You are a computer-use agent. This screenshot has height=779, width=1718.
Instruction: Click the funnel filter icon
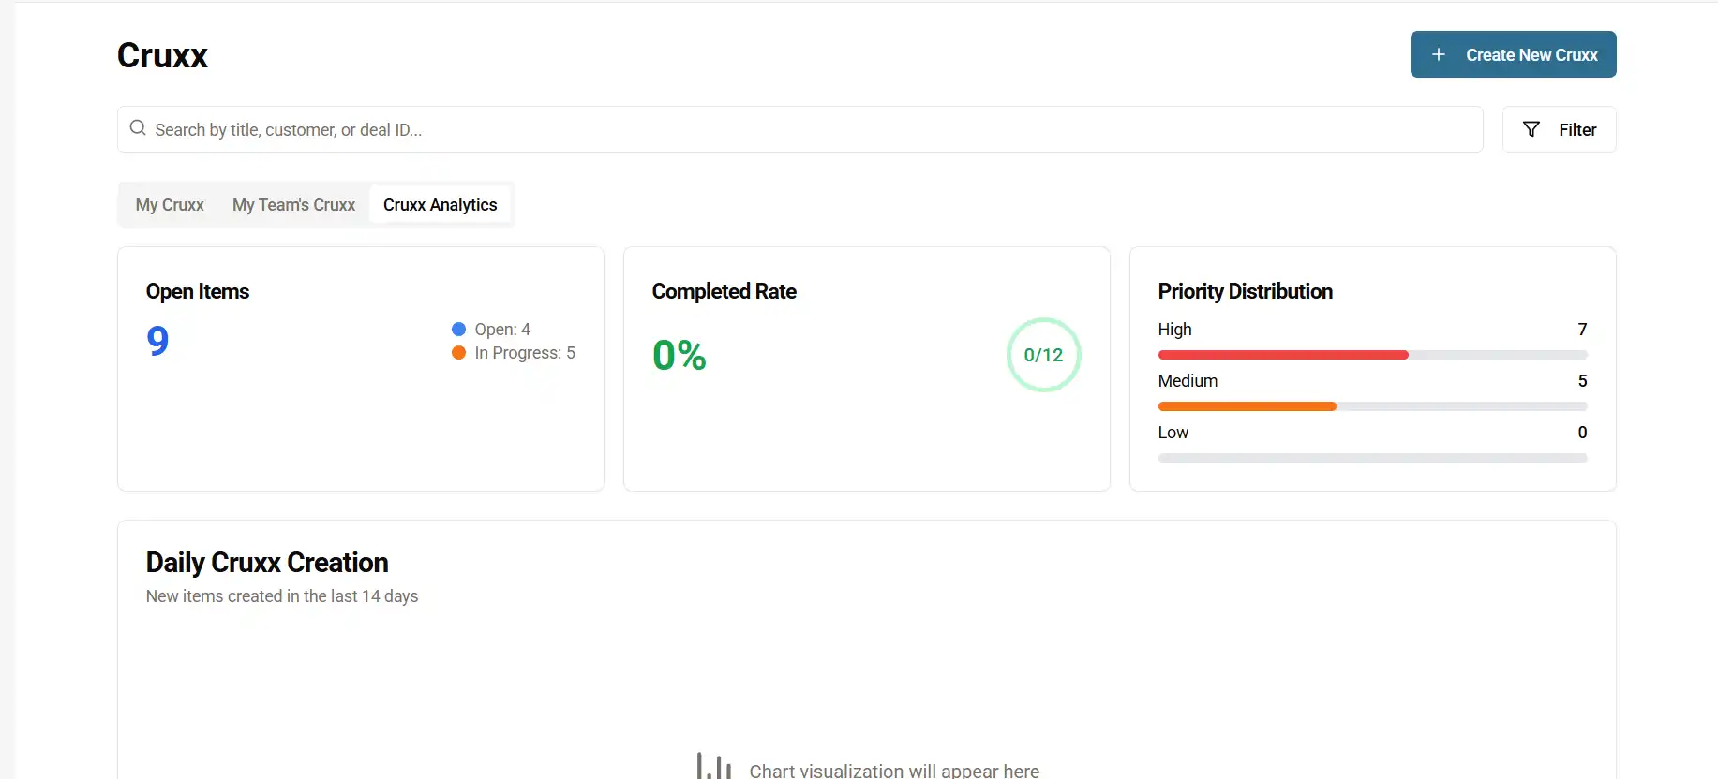coord(1531,129)
